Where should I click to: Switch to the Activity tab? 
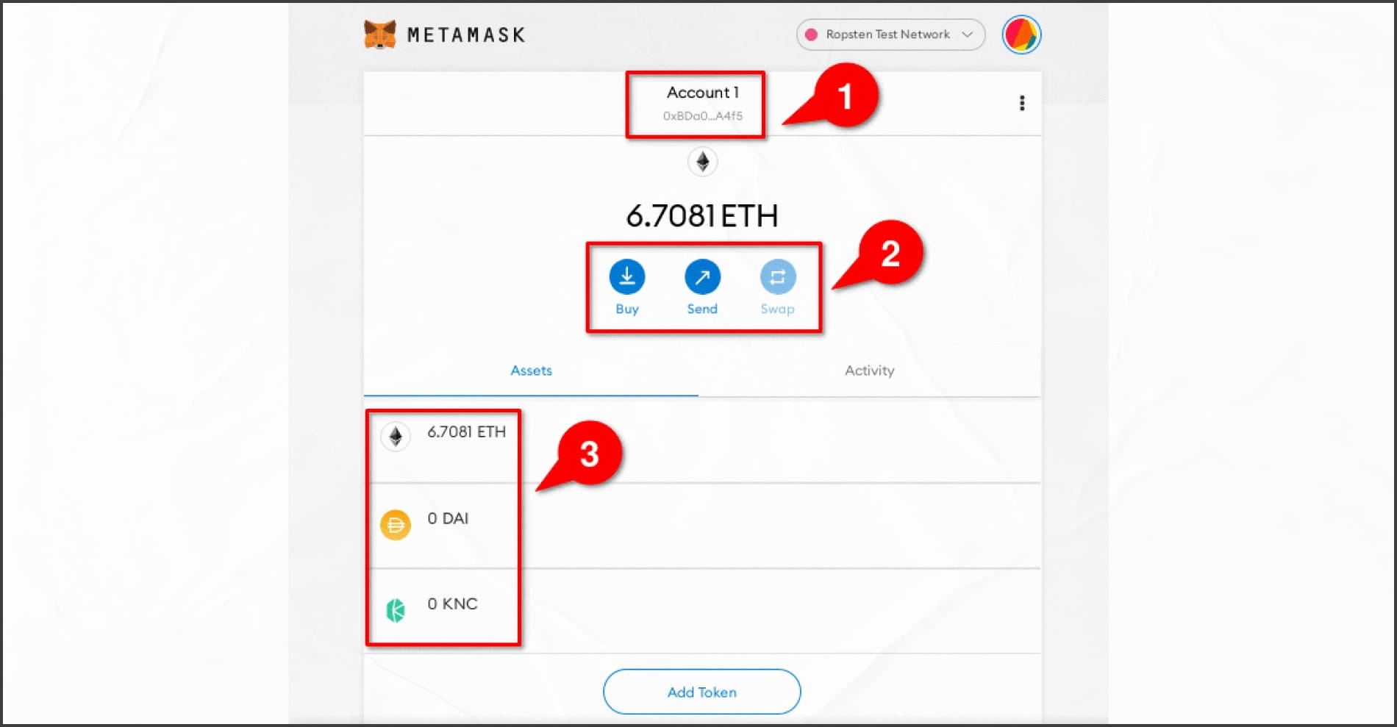click(x=869, y=370)
